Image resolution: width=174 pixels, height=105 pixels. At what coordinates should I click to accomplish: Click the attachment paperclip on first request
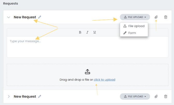coord(156,17)
